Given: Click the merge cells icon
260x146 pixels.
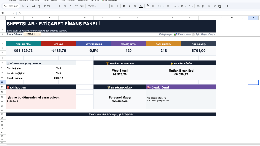Looking at the screenshot, I should click(x=160, y=6).
